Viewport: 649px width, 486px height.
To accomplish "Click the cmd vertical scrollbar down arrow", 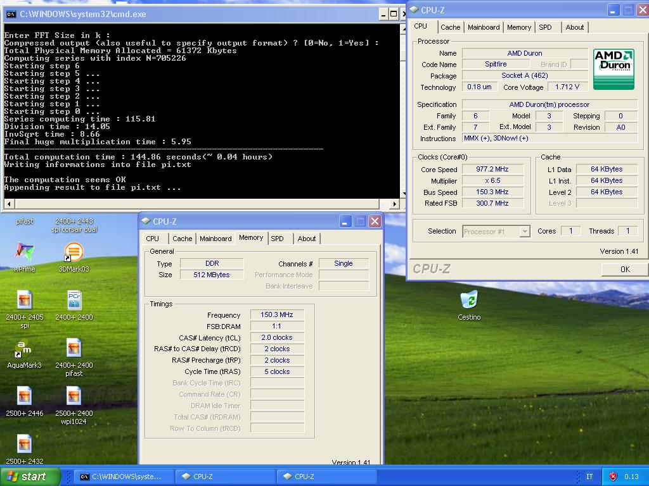I will pos(404,194).
